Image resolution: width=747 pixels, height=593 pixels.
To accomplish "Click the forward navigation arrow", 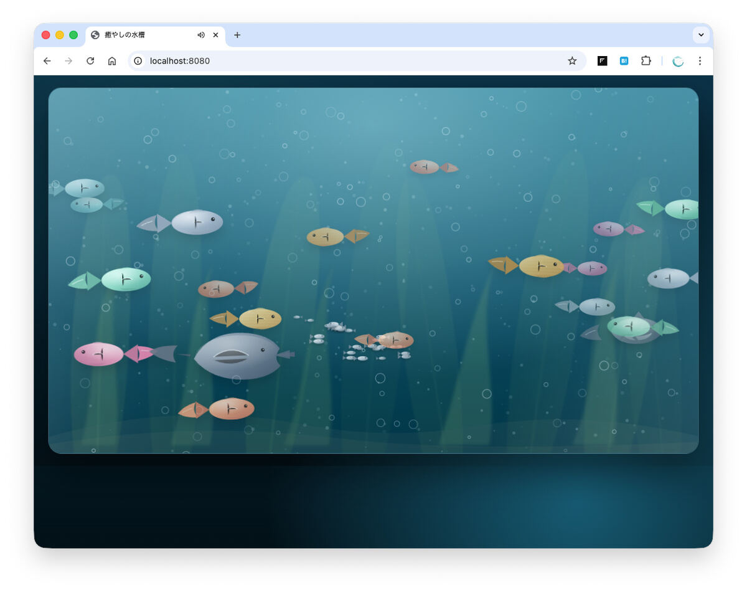I will tap(68, 61).
